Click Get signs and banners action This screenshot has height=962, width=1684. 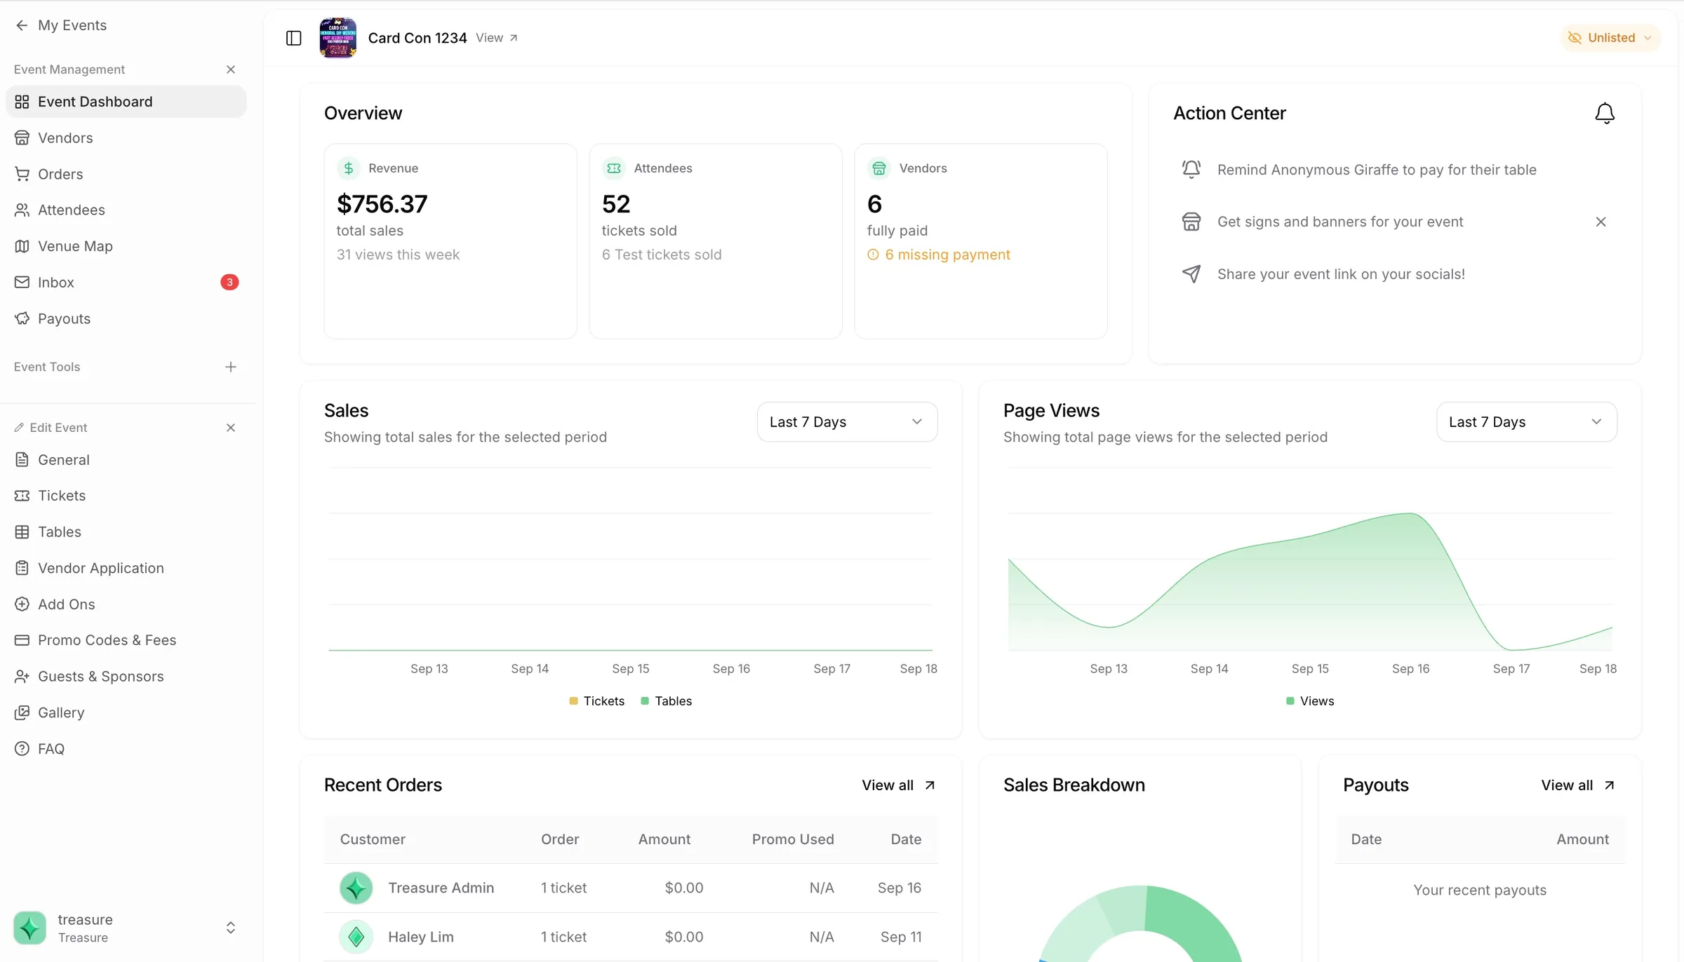1340,222
